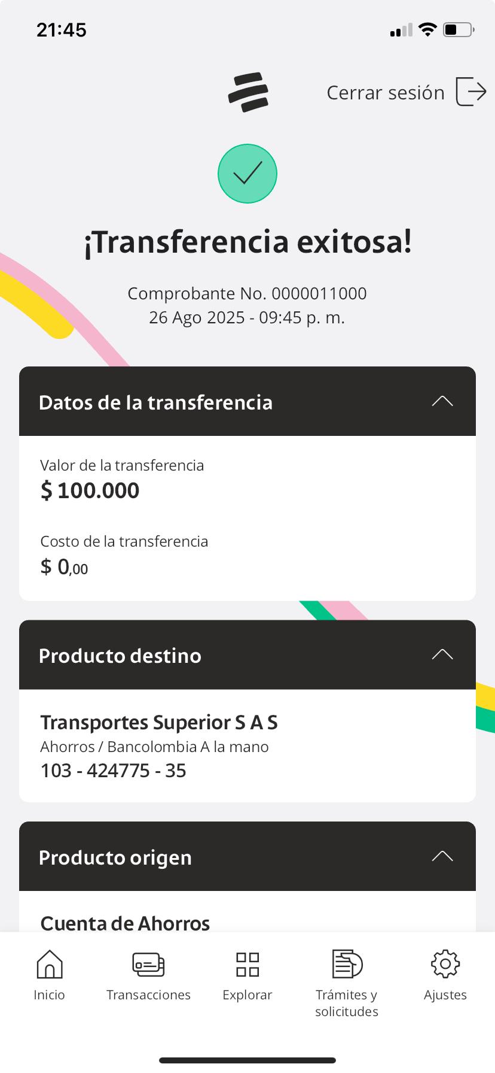Tap the Bancolombia logo icon
This screenshot has height=1073, width=495.
point(248,92)
